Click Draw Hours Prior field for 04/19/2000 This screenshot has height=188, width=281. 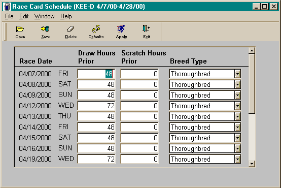coord(96,159)
